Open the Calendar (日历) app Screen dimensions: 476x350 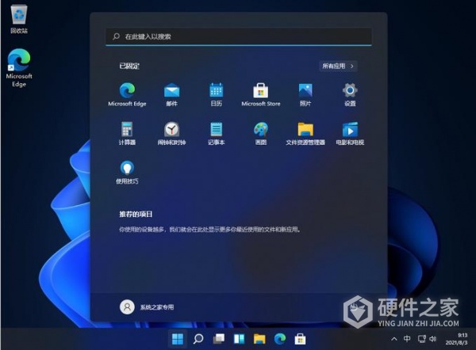coord(216,94)
